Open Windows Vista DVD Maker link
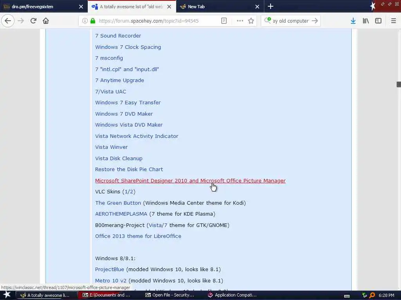The image size is (401, 300). [x=128, y=125]
